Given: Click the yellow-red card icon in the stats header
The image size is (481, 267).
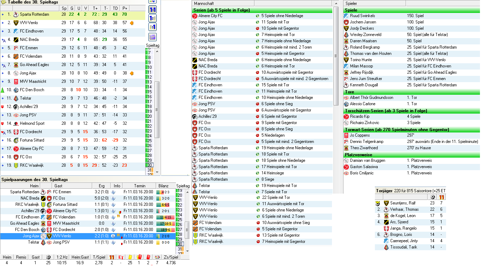Looking at the screenshot, I should tap(139, 257).
